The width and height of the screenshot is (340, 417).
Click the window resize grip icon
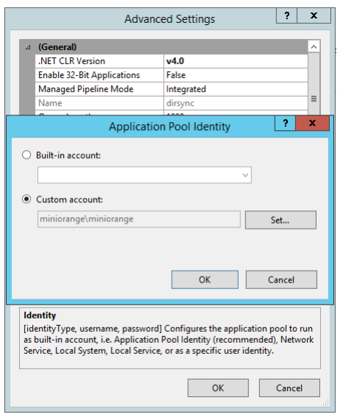tap(326, 402)
